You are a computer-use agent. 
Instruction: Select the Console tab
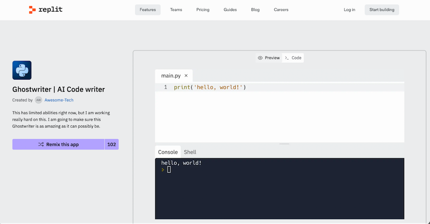coord(168,152)
